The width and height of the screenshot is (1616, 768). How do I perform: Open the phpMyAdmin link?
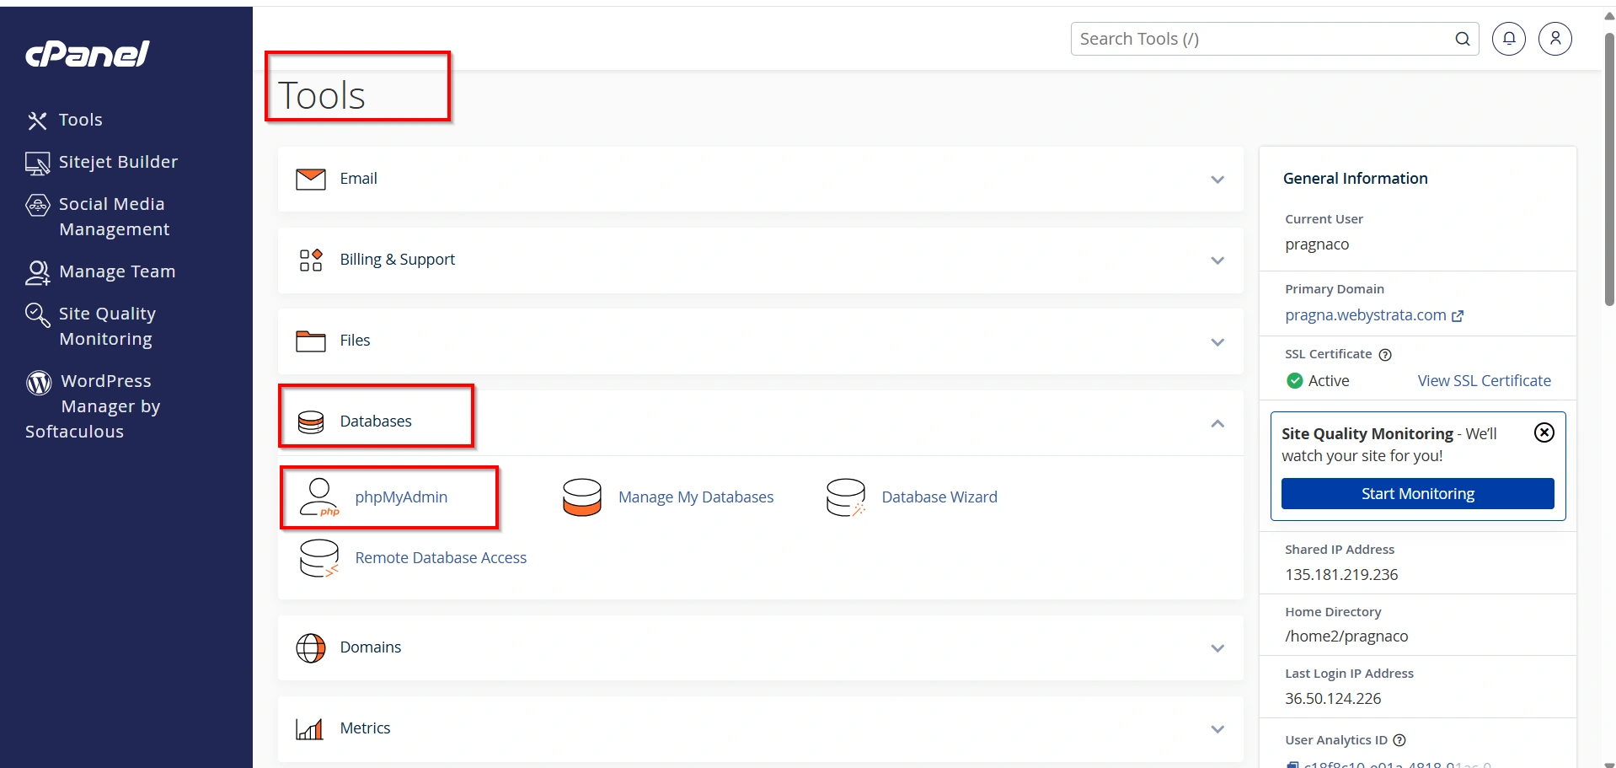(401, 497)
